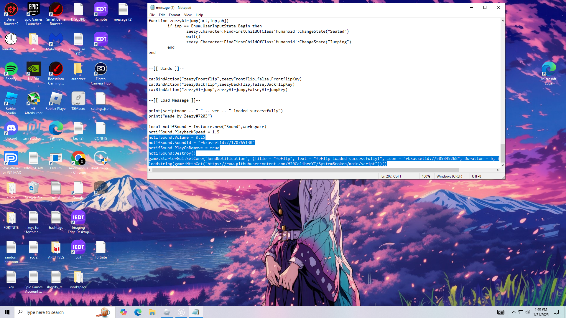Select the Libs folder icon
566x318 pixels.
click(34, 42)
